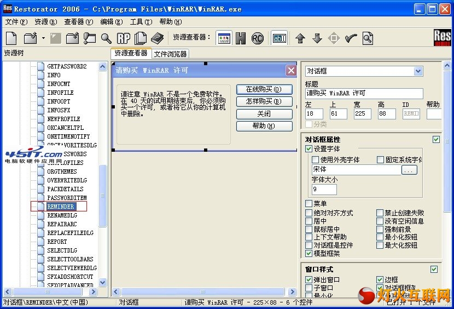This screenshot has width=454, height=309.
Task: Toggle the 模型框架 checkbox
Action: click(309, 253)
